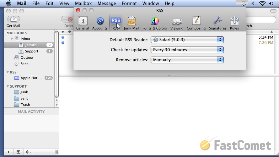Open the Edit menu
279x157 pixels.
click(x=49, y=3)
